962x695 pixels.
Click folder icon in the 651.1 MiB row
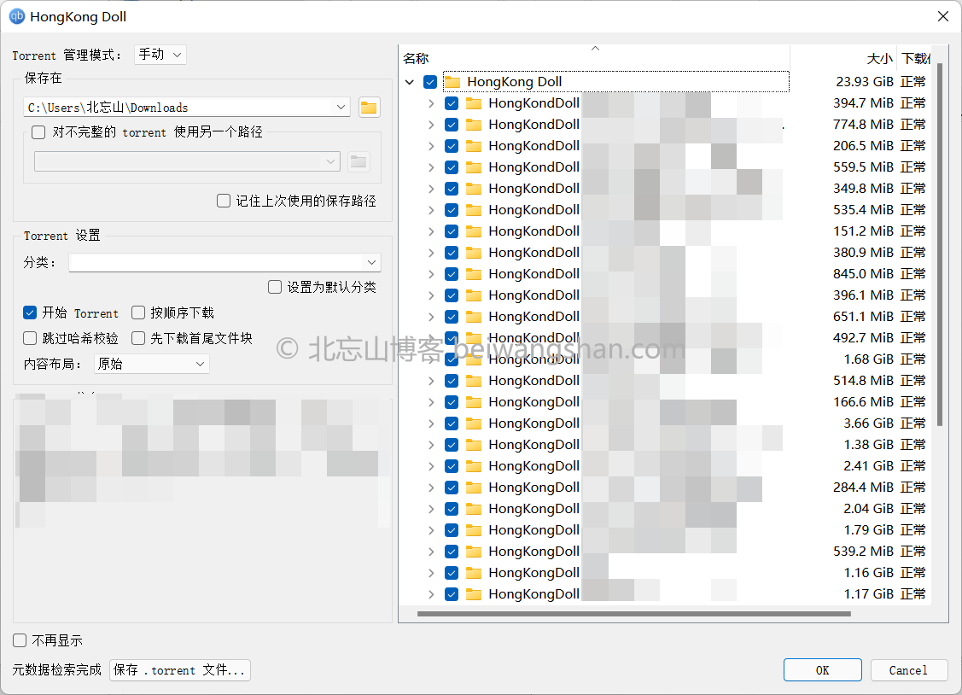tap(474, 317)
